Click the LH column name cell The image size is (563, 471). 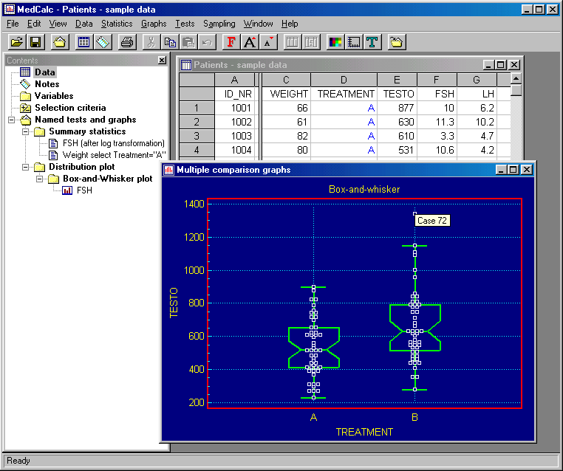pyautogui.click(x=477, y=94)
